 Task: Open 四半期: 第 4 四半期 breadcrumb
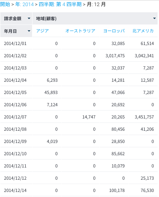(x=60, y=4)
